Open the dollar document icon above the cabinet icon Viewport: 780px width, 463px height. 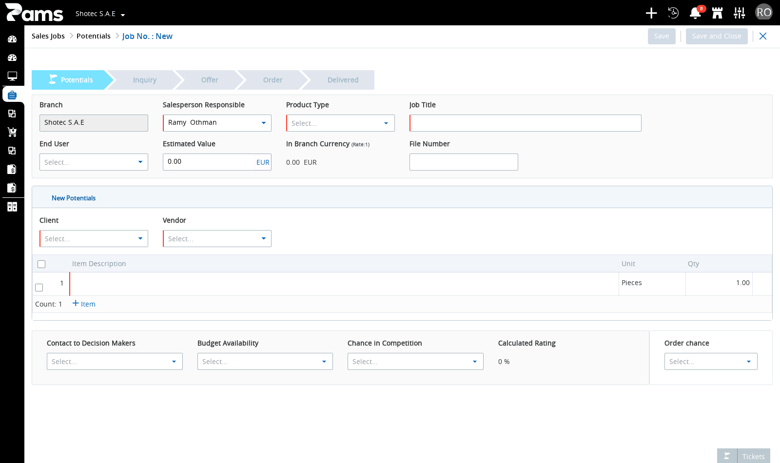click(12, 188)
